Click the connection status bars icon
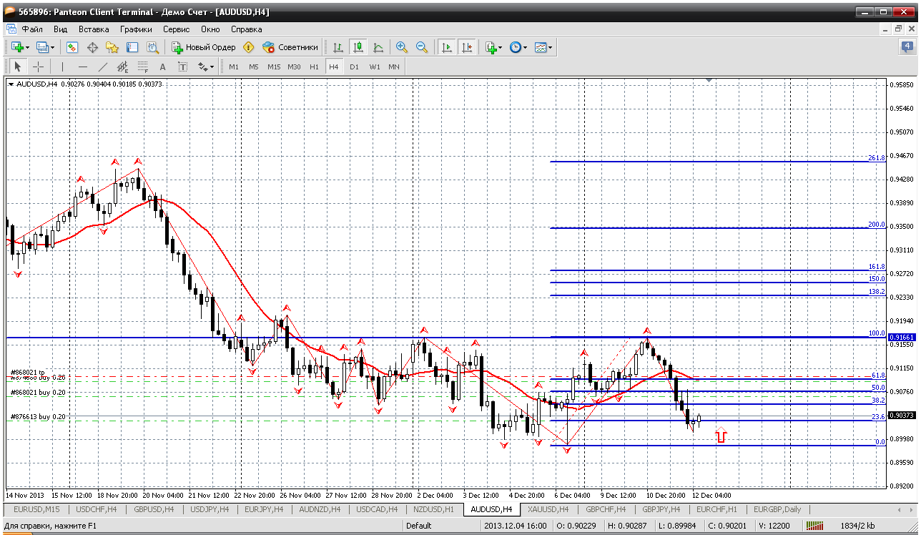The image size is (921, 535). [814, 526]
